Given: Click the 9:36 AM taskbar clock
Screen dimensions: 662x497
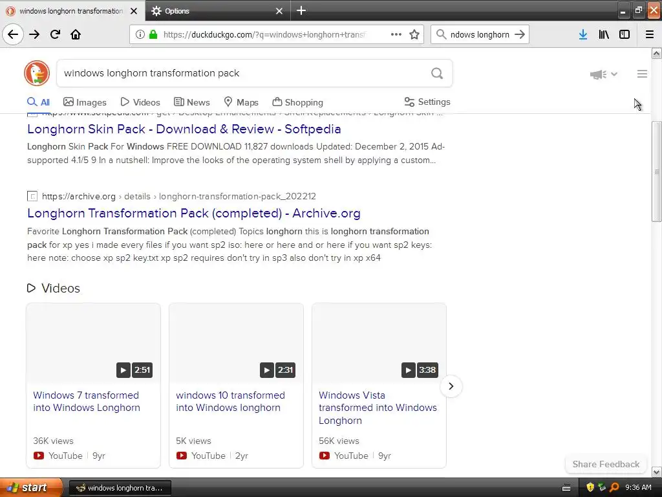Looking at the screenshot, I should pos(638,487).
